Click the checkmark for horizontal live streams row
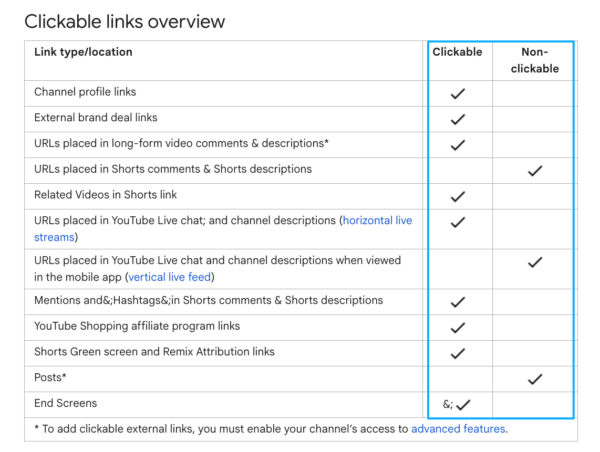 (458, 222)
